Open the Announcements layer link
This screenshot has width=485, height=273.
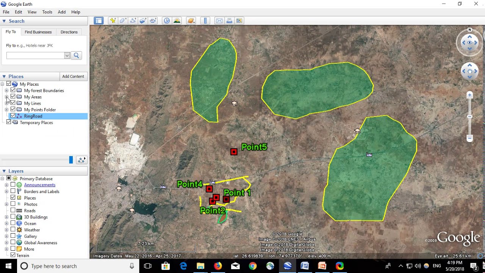(40, 185)
